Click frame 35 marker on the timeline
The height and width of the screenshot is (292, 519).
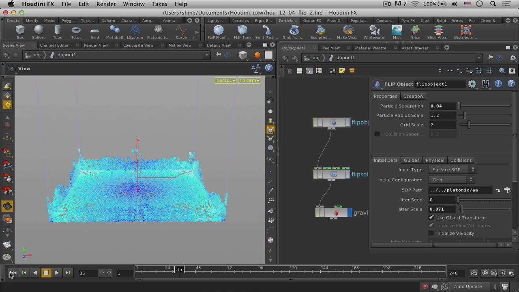179,269
